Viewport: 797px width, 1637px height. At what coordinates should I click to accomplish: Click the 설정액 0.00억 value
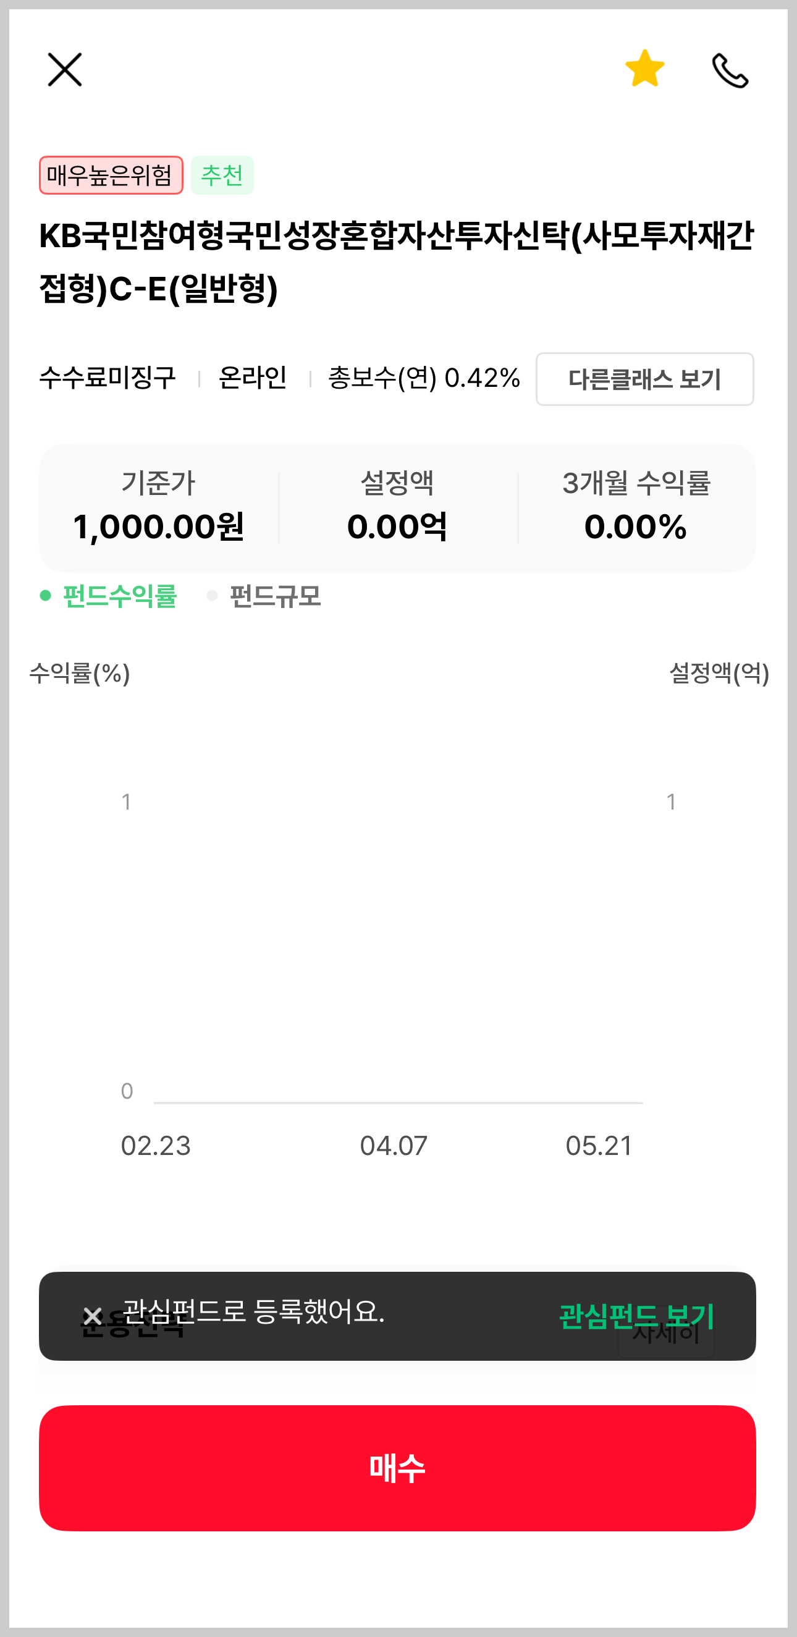pos(397,526)
